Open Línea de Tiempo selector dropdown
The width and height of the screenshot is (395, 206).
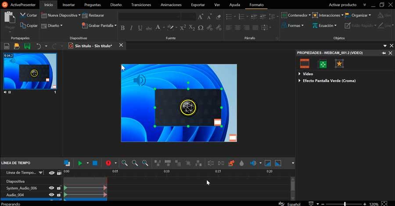(x=40, y=173)
